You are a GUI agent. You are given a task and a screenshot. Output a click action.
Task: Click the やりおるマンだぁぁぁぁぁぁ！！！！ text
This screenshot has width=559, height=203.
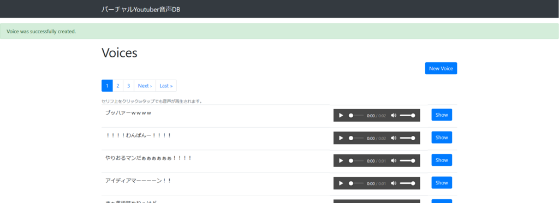coord(148,158)
